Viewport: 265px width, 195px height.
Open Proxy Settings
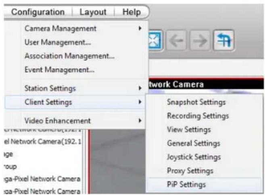(x=204, y=171)
